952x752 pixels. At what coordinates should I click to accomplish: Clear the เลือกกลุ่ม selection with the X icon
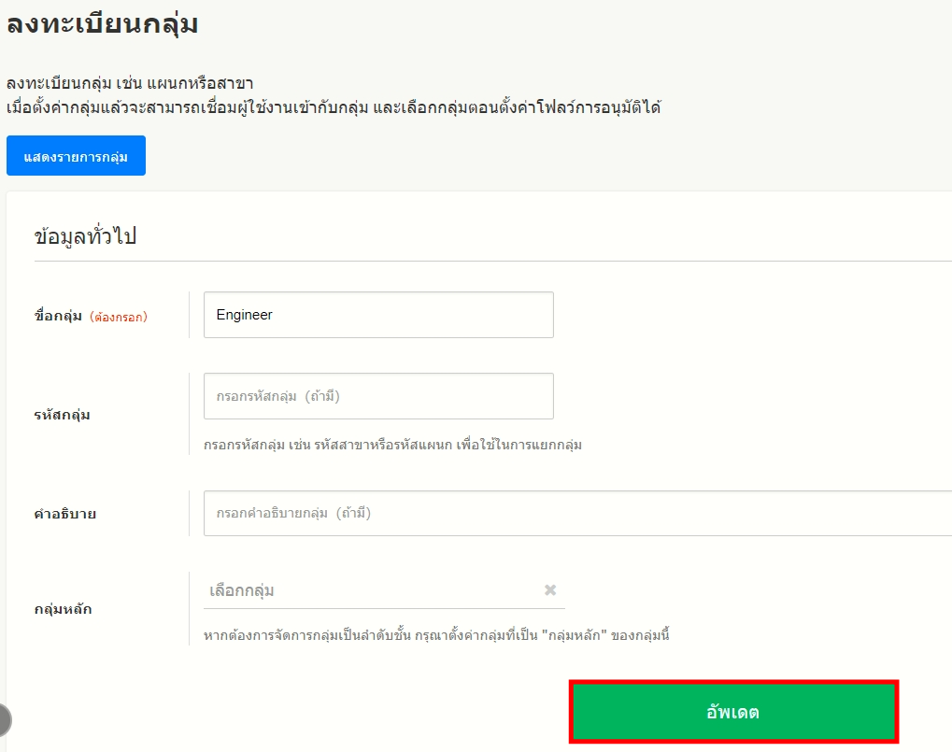(550, 590)
